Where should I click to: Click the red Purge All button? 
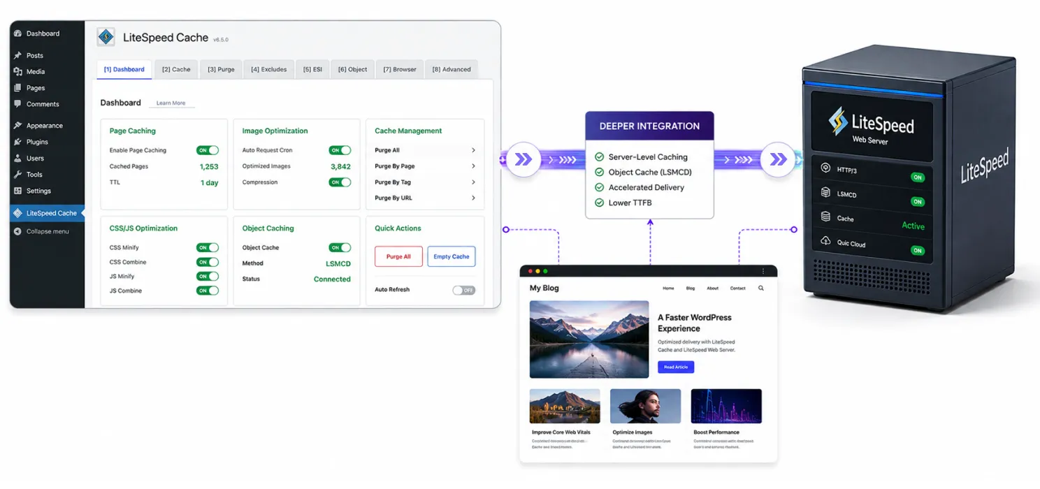(398, 256)
